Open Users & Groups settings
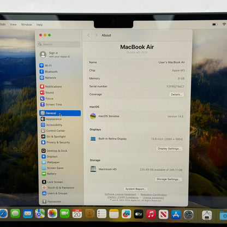 [55, 193]
